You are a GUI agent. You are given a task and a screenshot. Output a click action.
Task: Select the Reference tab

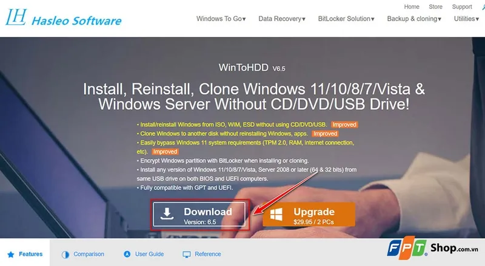[202, 255]
